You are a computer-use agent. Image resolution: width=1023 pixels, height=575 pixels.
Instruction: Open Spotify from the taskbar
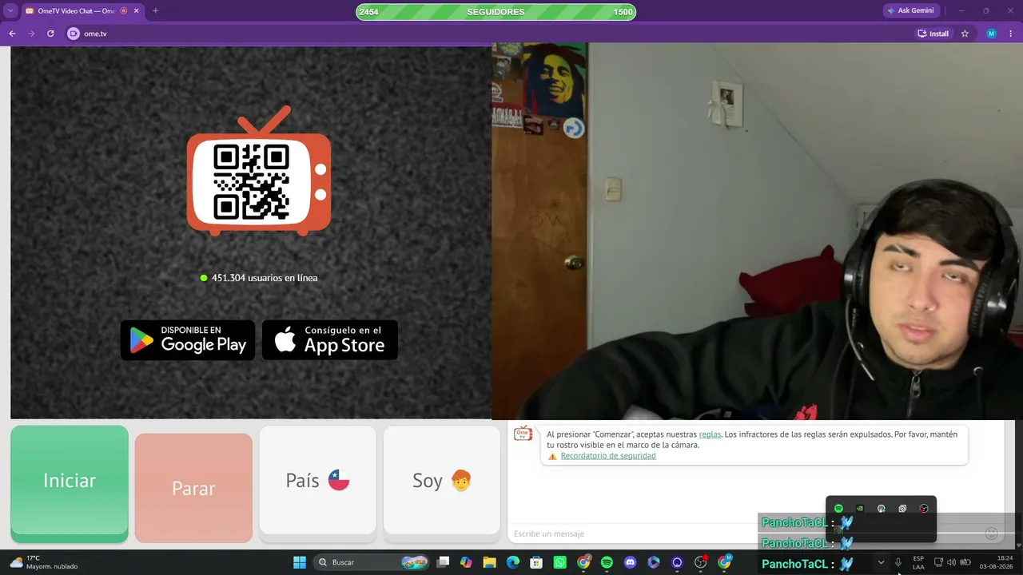(x=607, y=562)
